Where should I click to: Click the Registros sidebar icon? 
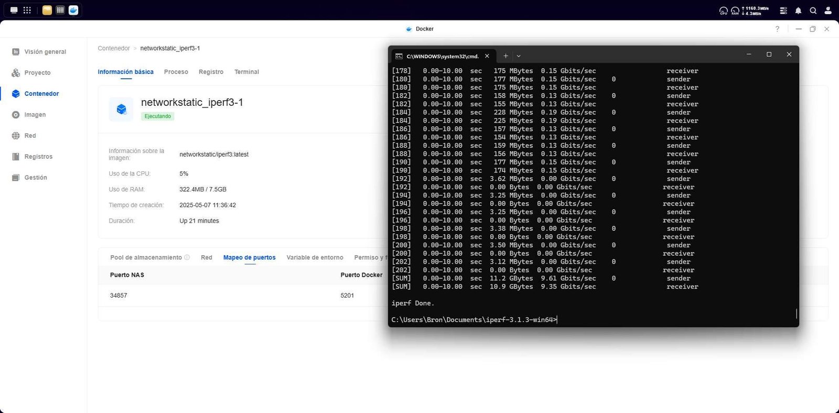[16, 157]
